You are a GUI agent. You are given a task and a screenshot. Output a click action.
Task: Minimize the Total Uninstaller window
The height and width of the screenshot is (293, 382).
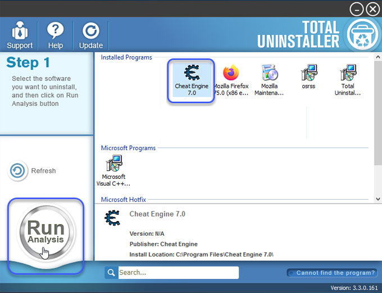coord(356,9)
